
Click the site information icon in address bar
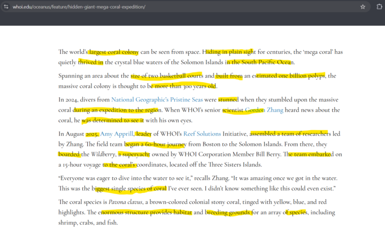pyautogui.click(x=6, y=7)
